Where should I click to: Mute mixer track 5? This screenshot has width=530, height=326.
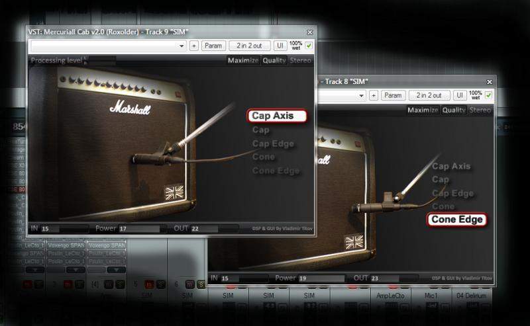149,284
